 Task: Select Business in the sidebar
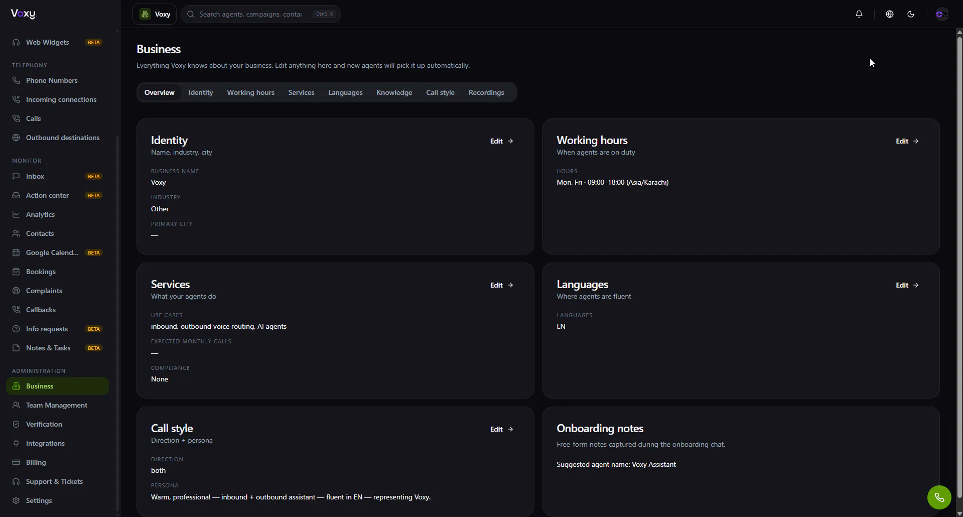57,386
